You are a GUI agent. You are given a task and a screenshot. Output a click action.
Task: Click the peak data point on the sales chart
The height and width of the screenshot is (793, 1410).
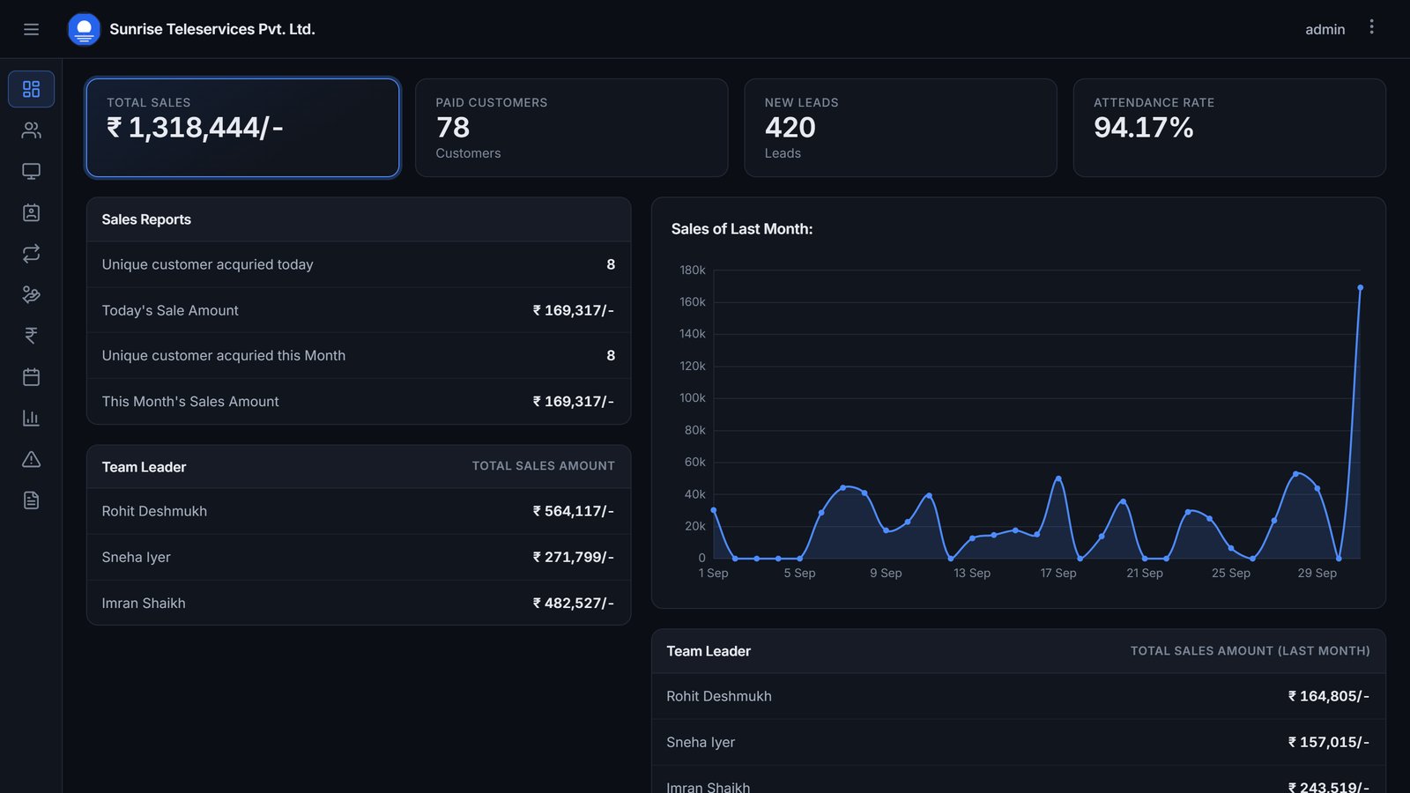(1361, 288)
